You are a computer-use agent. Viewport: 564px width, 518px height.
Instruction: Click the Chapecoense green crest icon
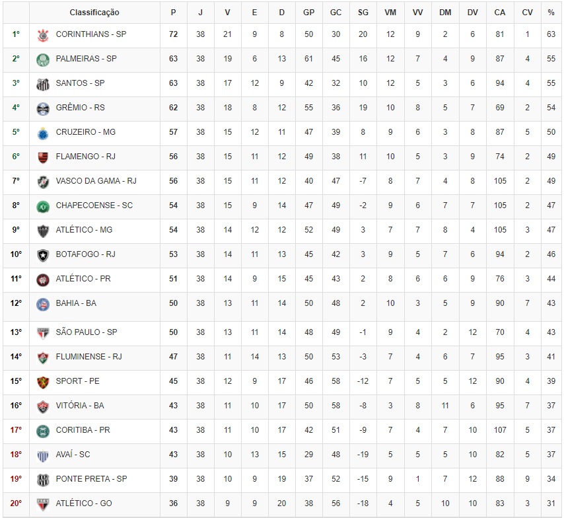[43, 207]
